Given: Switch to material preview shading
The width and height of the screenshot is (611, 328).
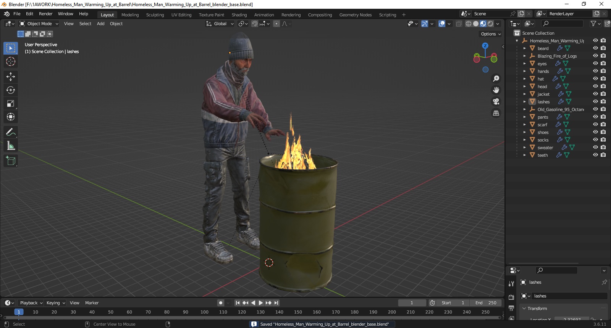Looking at the screenshot, I should [483, 24].
